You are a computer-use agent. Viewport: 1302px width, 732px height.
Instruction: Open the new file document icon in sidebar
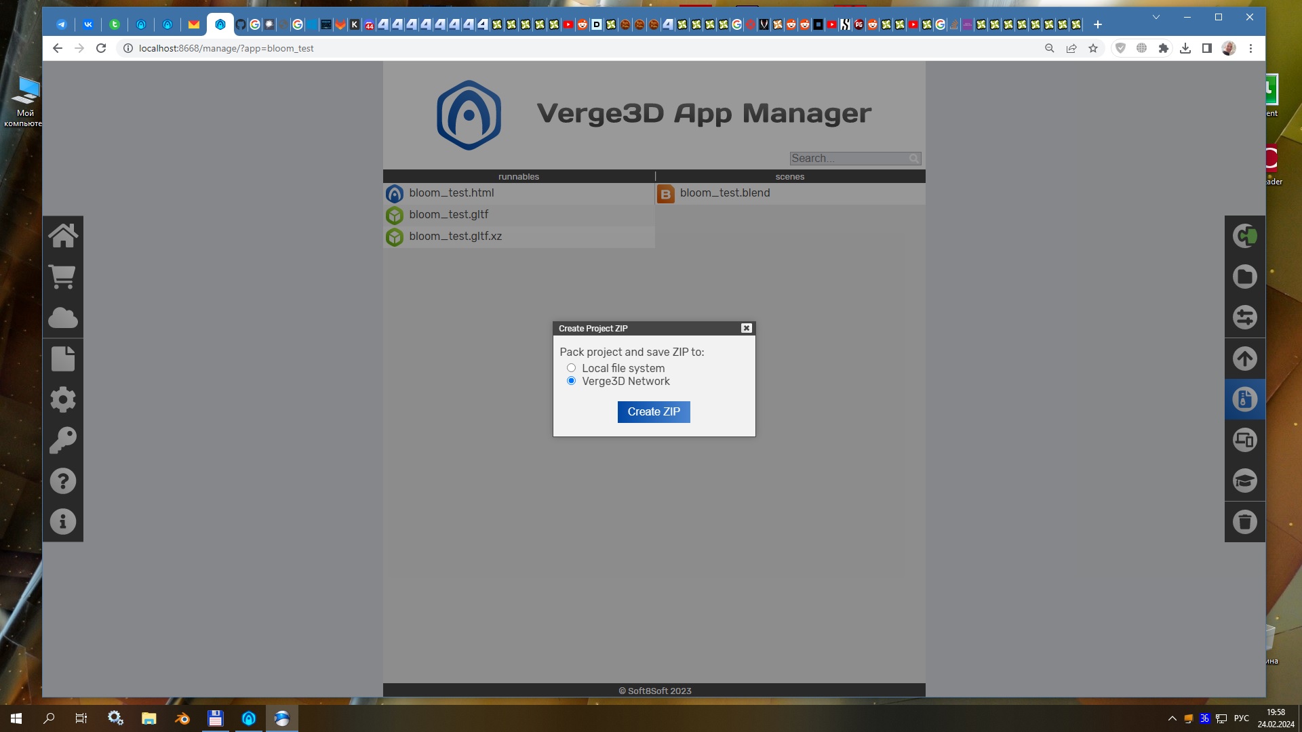click(x=63, y=359)
